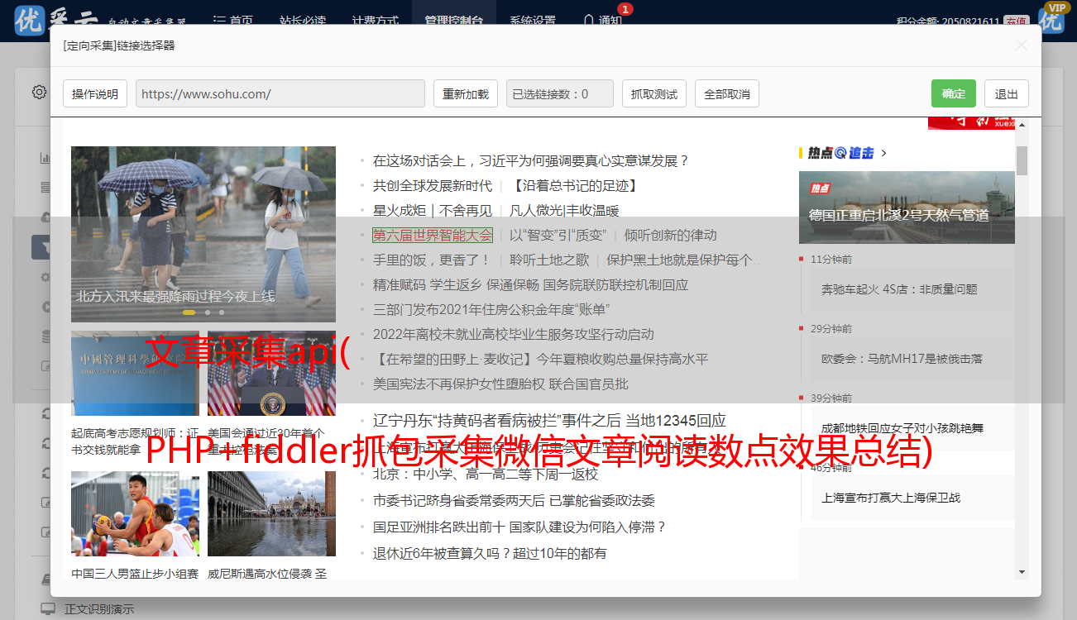
Task: Click the link 手里的饭，更香了！
Action: pyautogui.click(x=432, y=260)
